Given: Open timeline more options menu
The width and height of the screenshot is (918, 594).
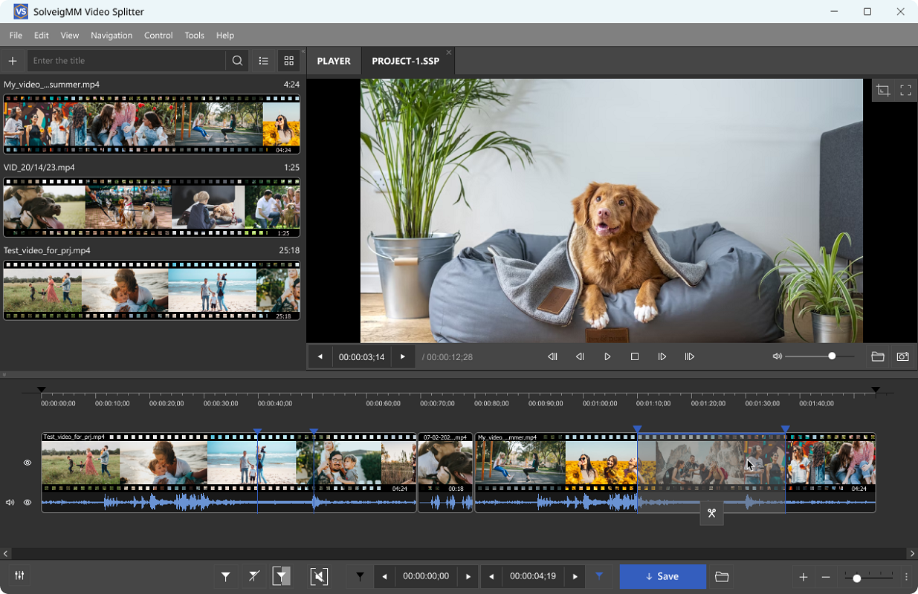Looking at the screenshot, I should pos(906,576).
